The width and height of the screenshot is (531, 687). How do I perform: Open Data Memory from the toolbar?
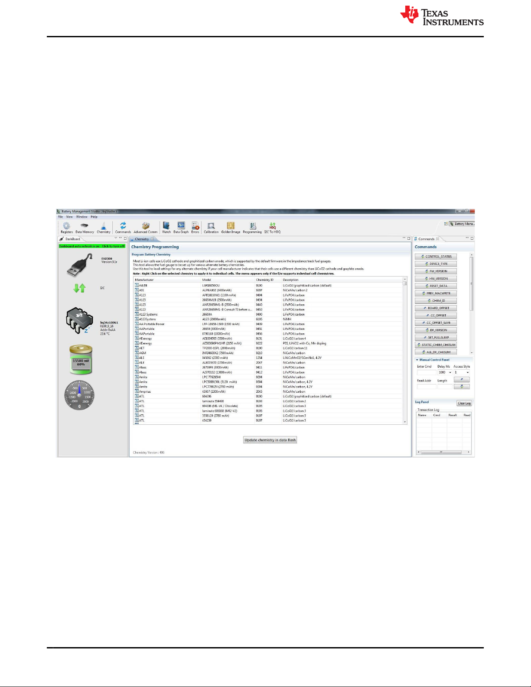coord(85,227)
